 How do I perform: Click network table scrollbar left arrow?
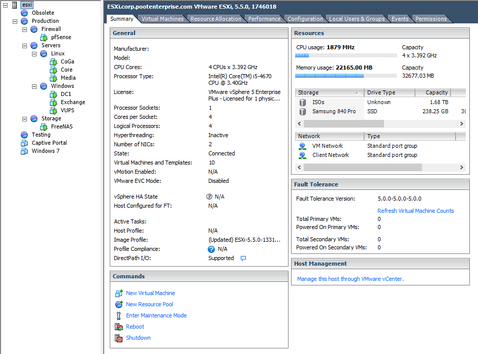tap(299, 168)
